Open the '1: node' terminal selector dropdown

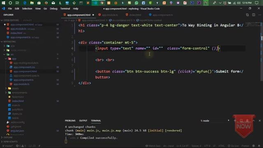coord(215,120)
